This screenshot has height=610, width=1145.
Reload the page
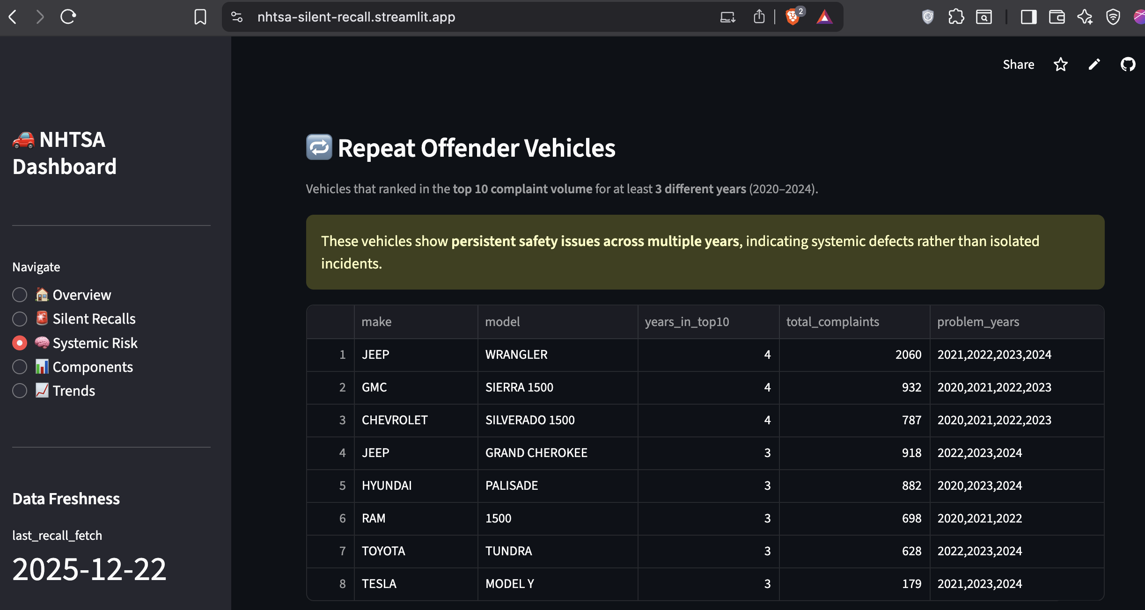coord(68,17)
